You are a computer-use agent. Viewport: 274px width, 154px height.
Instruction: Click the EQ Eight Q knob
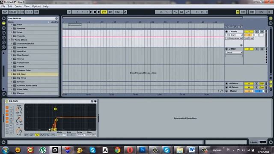pyautogui.click(x=19, y=131)
